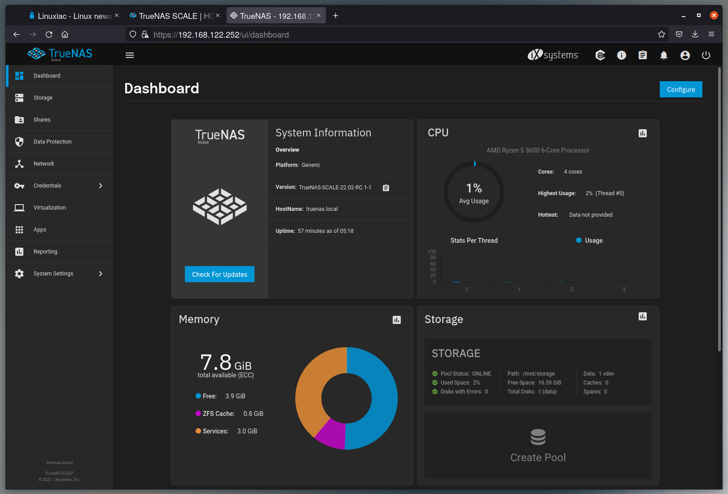The image size is (728, 494).
Task: Toggle the Usage legend in CPU chart
Action: [x=589, y=240]
